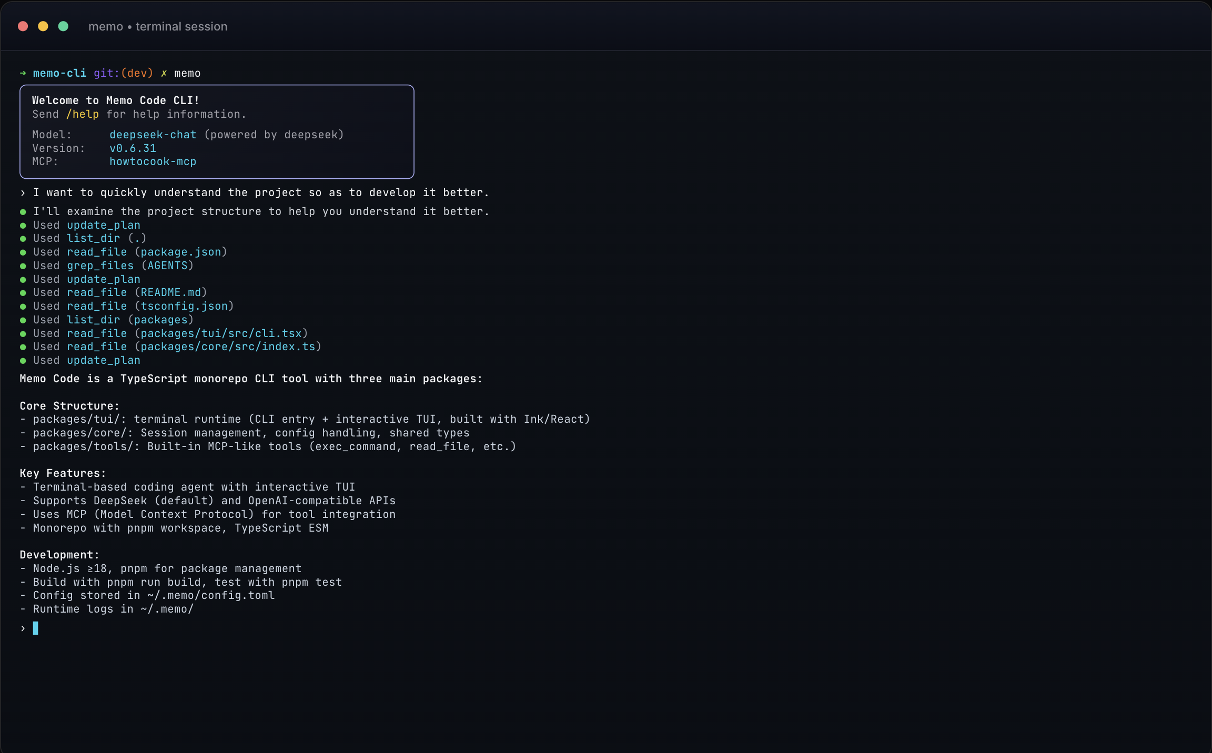Viewport: 1212px width, 753px height.
Task: Click the arrow icon before memo-cli prompt
Action: pos(23,73)
